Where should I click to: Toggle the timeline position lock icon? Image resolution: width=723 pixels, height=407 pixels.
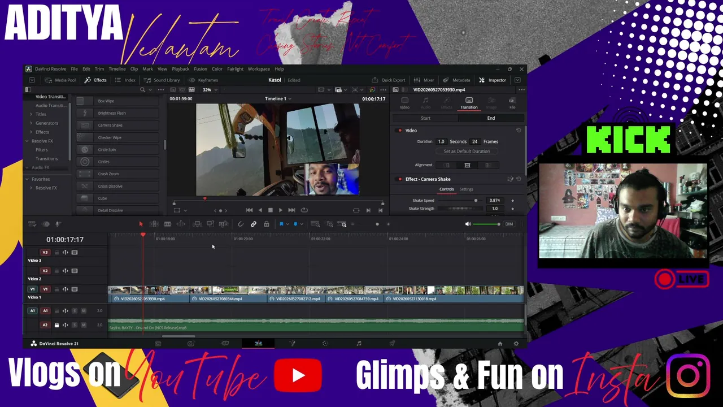tap(267, 224)
